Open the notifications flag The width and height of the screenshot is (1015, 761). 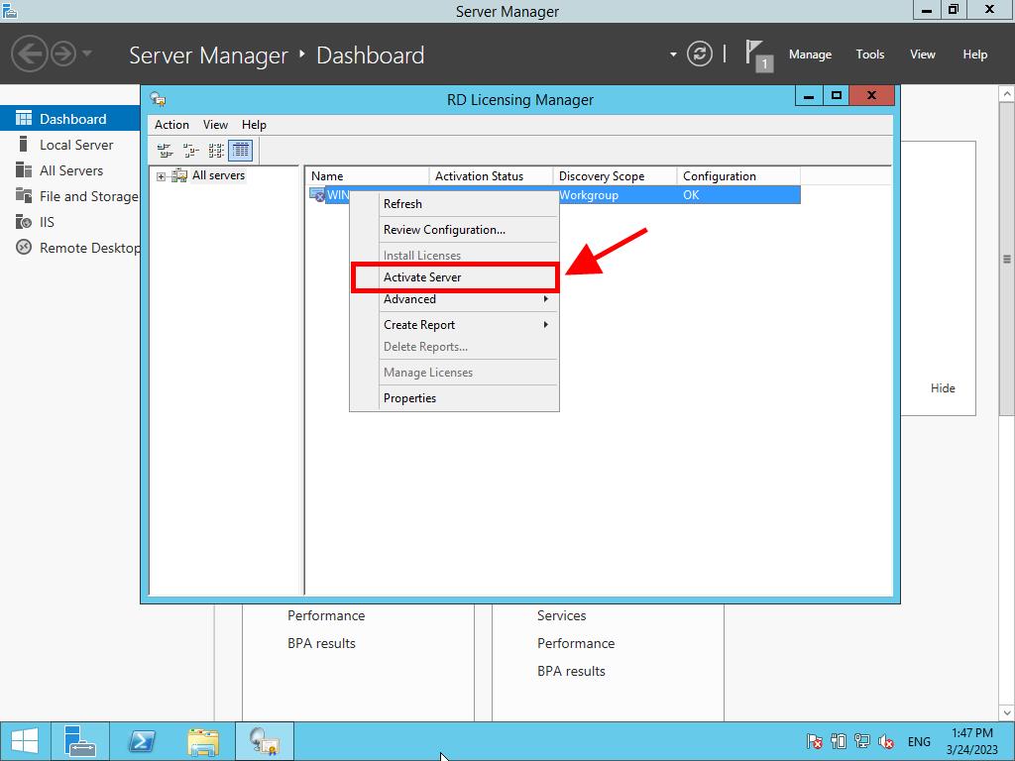coord(758,55)
